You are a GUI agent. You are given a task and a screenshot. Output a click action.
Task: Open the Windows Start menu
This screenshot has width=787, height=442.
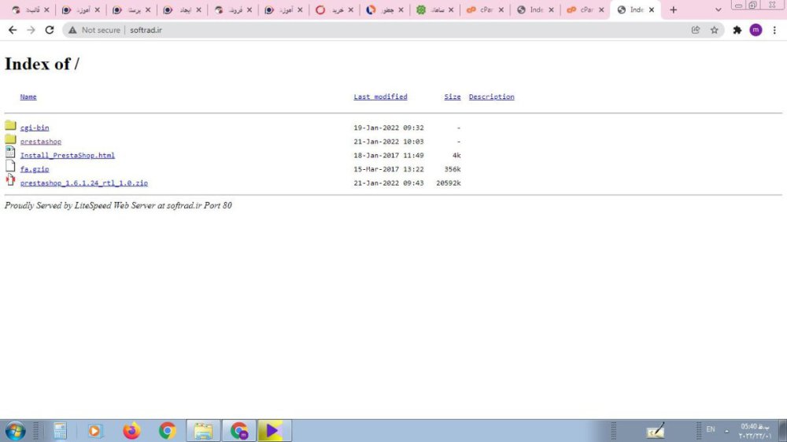pos(15,431)
